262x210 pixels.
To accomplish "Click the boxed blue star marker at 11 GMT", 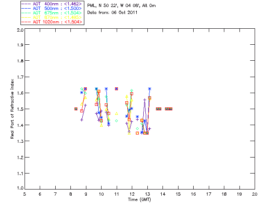I will 117,89.
